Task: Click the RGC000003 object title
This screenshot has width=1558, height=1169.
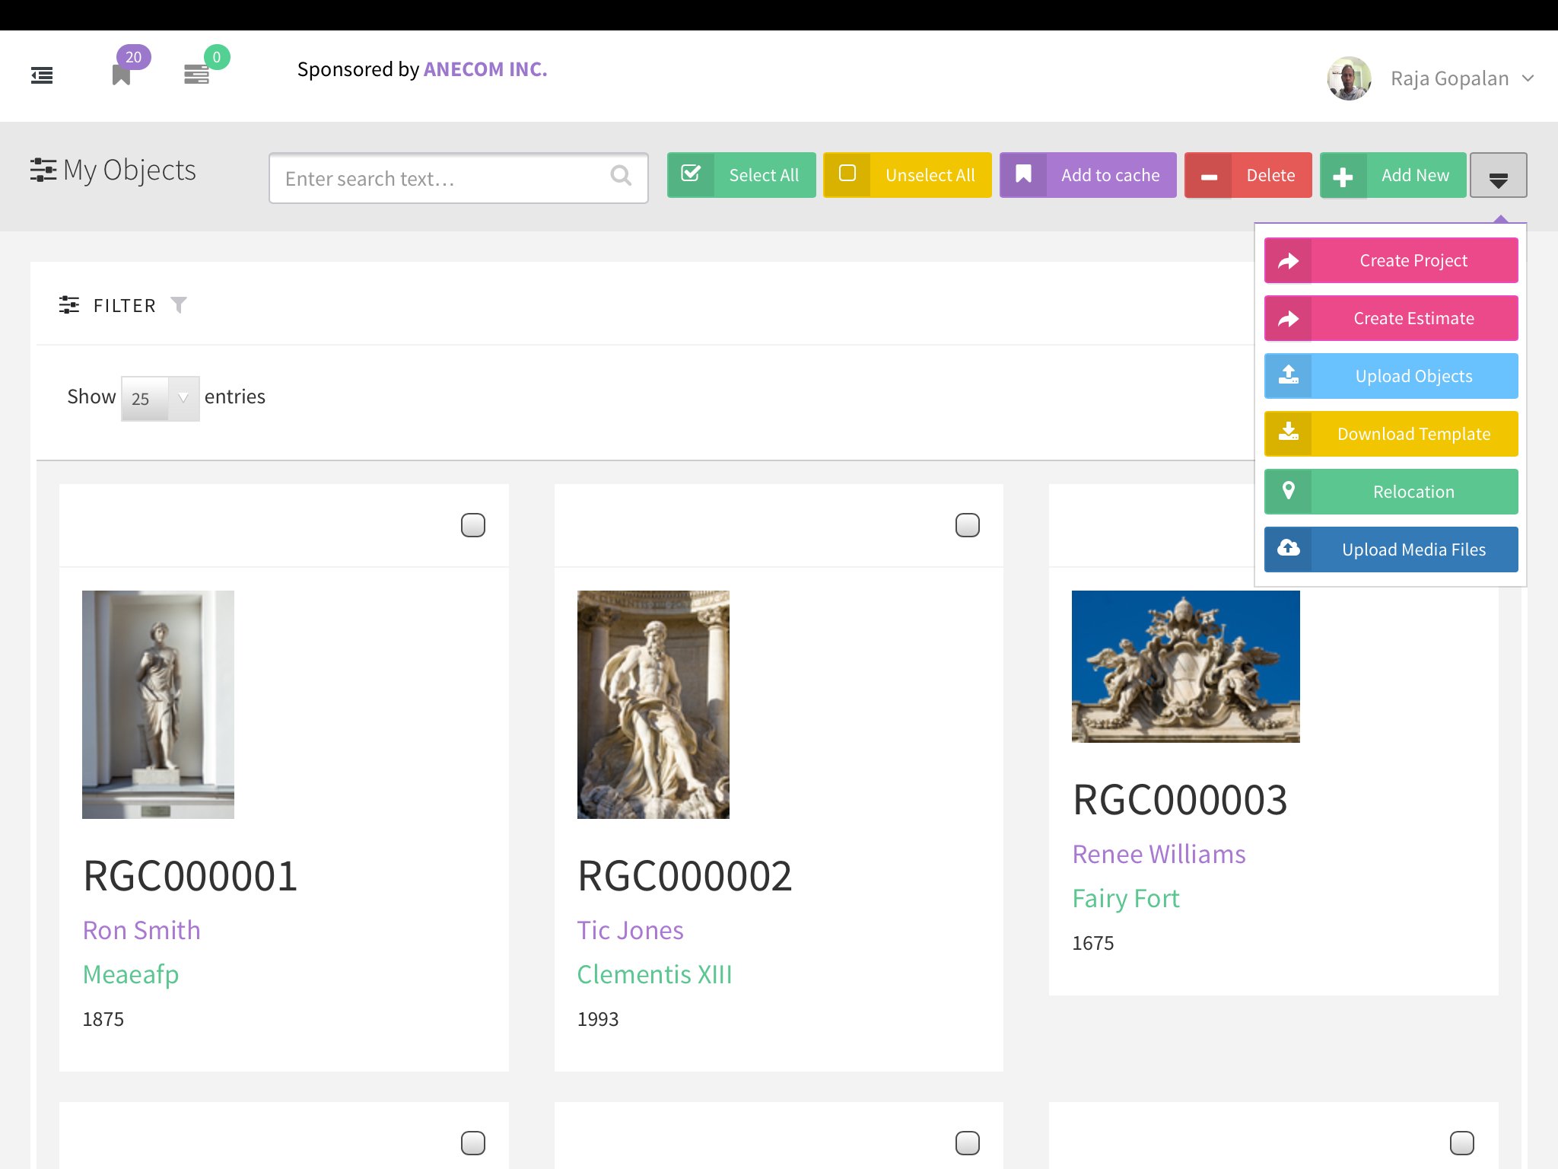Action: point(1180,799)
